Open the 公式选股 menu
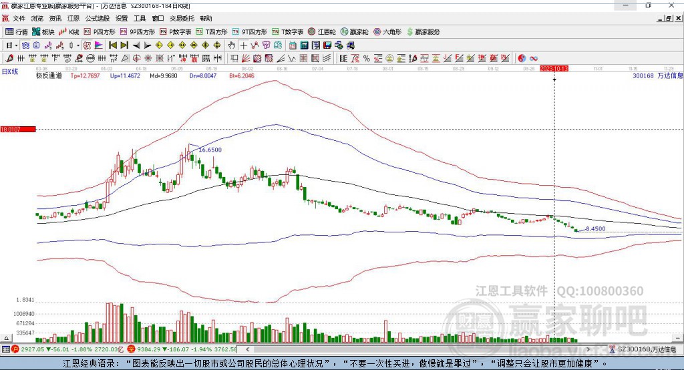This screenshot has height=370, width=684. pos(98,18)
